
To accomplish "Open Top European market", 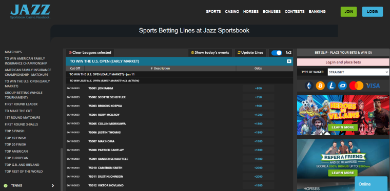I will click(16, 158).
